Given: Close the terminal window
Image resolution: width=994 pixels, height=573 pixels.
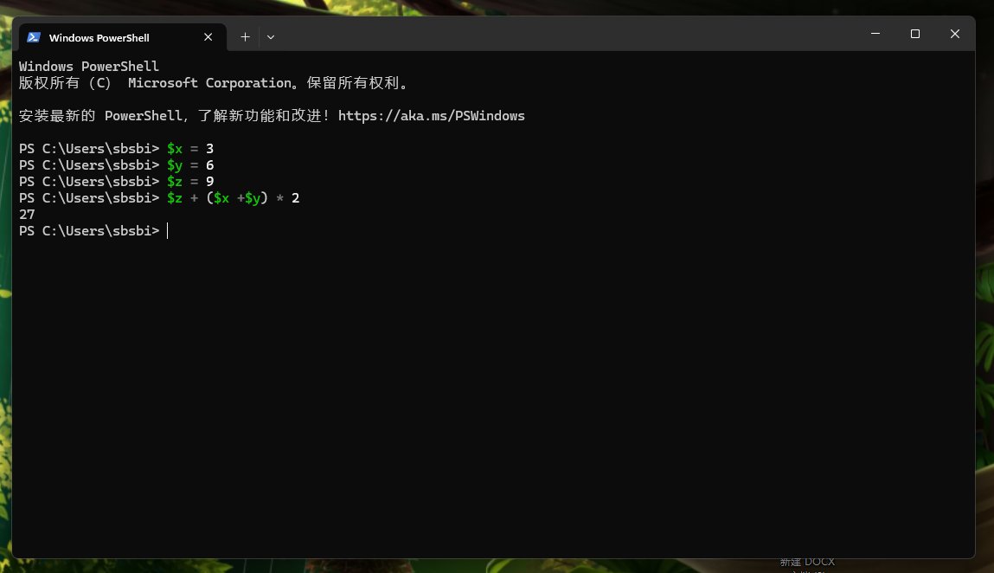Looking at the screenshot, I should 955,34.
